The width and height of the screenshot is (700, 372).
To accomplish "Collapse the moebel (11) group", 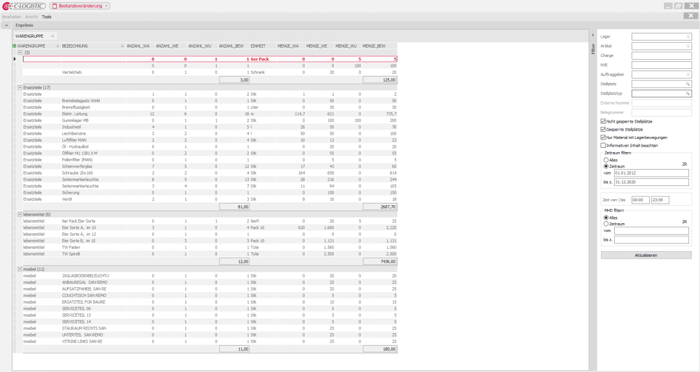I will point(20,269).
